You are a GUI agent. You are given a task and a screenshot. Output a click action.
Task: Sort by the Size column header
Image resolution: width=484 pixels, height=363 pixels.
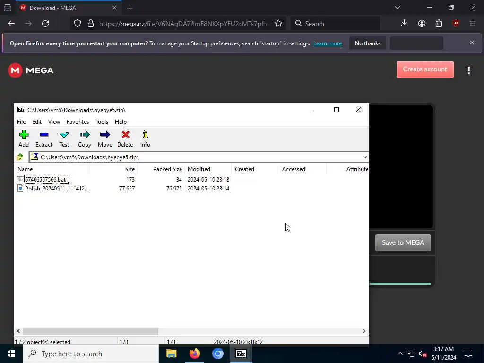point(113,169)
